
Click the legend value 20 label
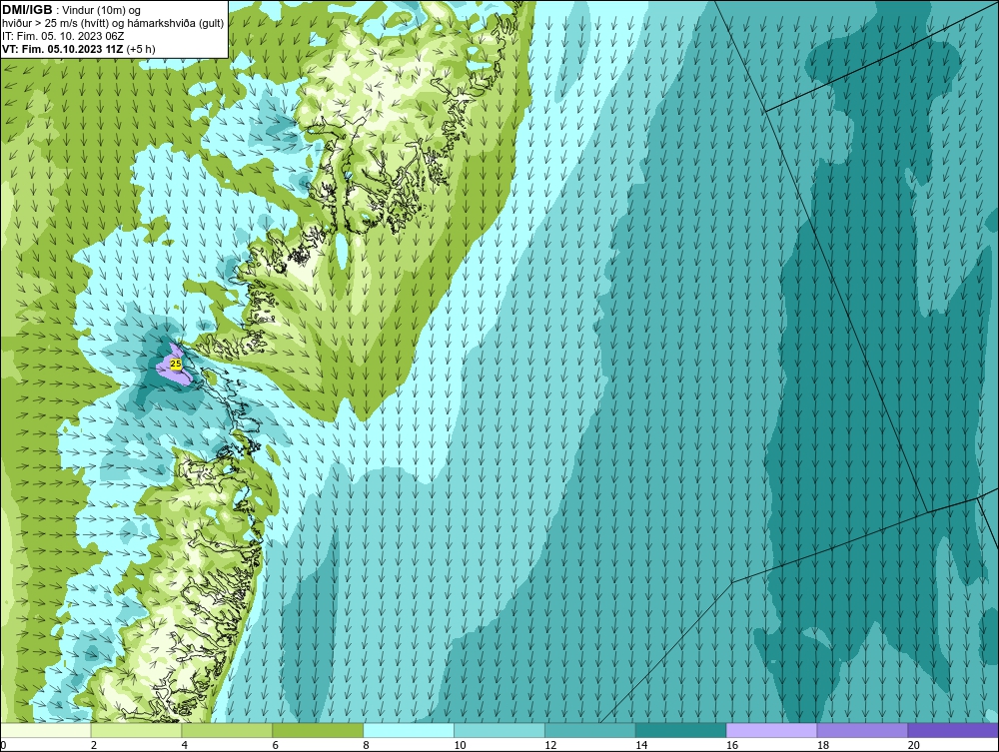914,745
